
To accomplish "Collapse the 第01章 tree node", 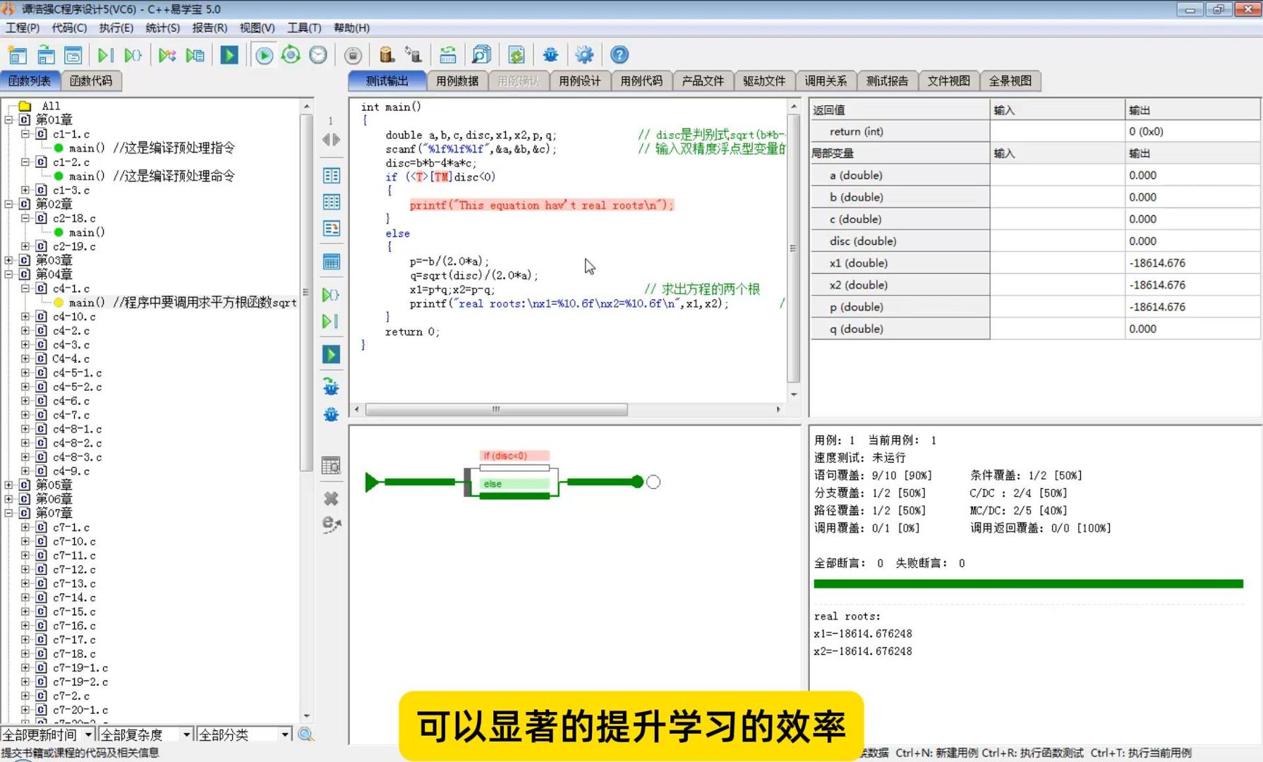I will pos(8,120).
